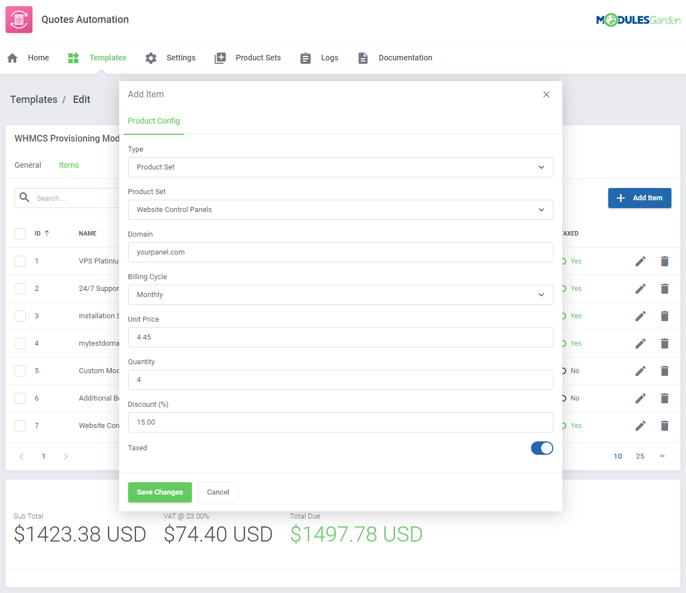Tick the select-all checkbox in table header
Image resolution: width=686 pixels, height=593 pixels.
[20, 234]
